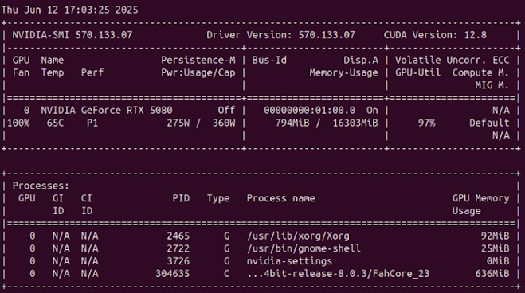525x293 pixels.
Task: Click the Memory-Usage header
Action: (x=343, y=73)
